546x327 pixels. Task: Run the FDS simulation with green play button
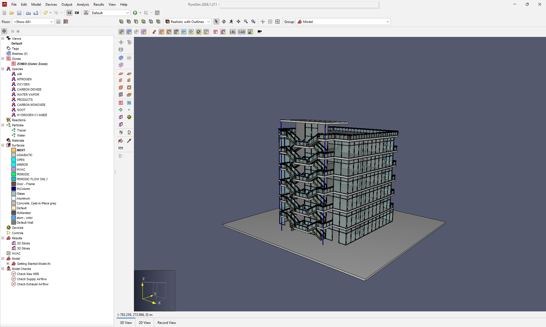tap(135, 13)
